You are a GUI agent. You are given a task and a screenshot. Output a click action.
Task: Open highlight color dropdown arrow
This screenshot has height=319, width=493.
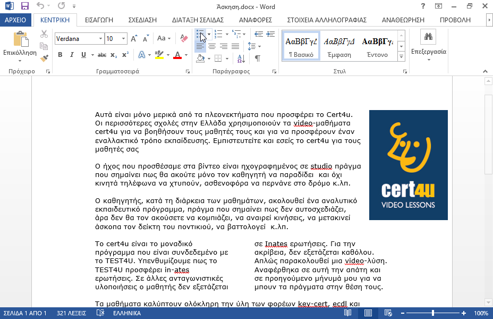click(x=168, y=55)
